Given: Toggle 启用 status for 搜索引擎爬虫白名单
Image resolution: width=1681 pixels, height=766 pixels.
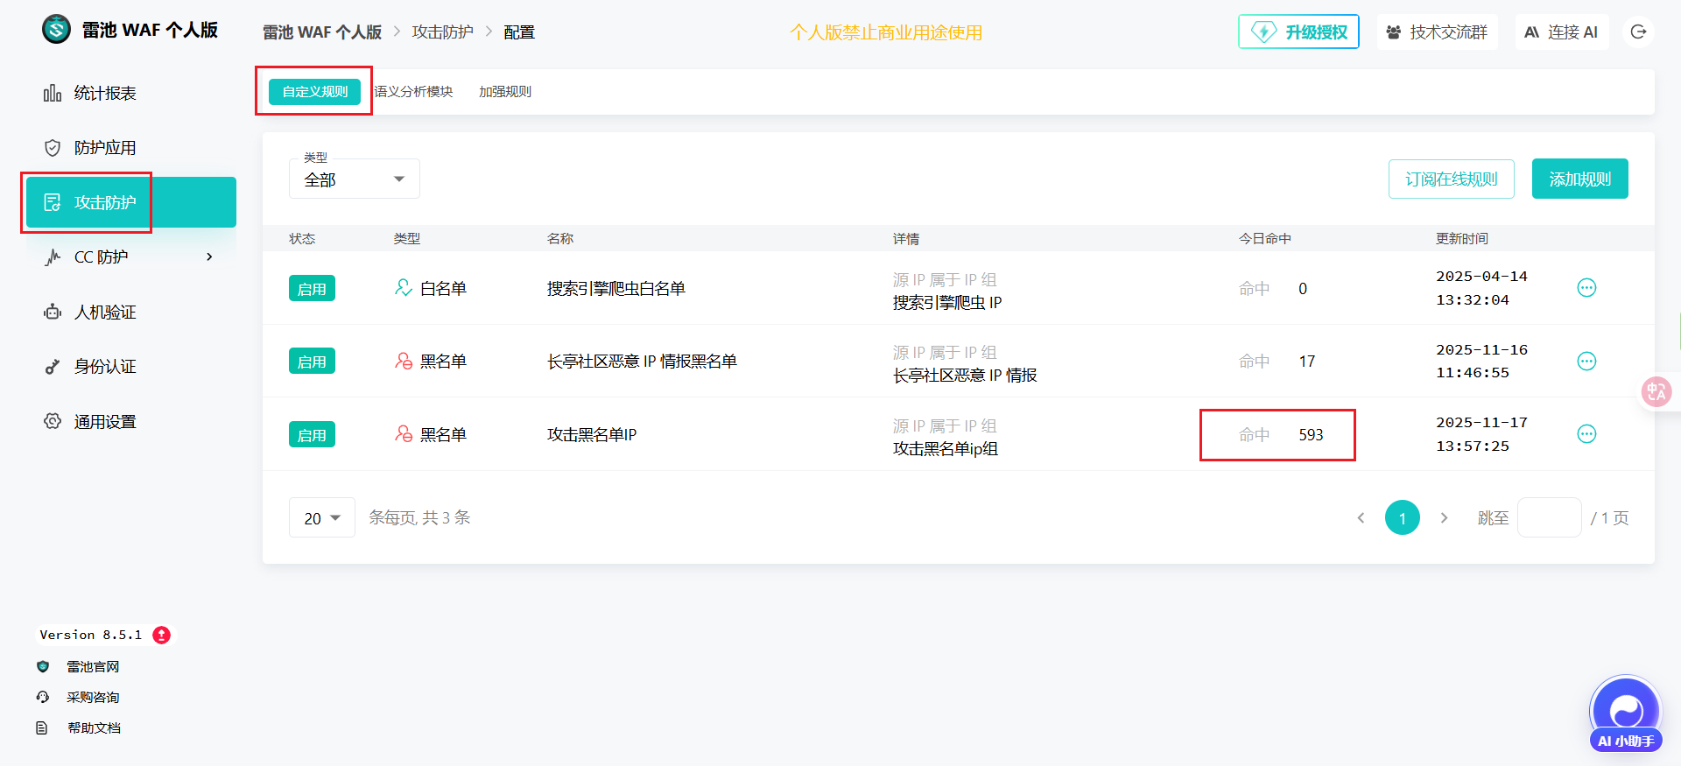Looking at the screenshot, I should coord(312,288).
